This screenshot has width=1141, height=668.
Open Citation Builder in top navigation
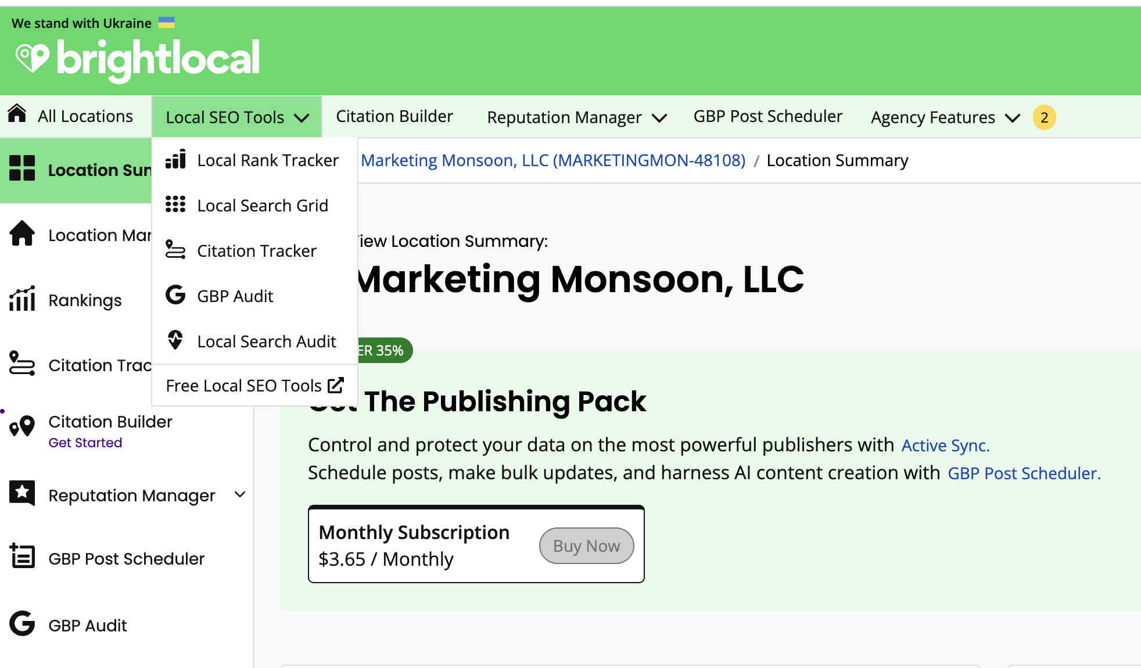(x=394, y=116)
